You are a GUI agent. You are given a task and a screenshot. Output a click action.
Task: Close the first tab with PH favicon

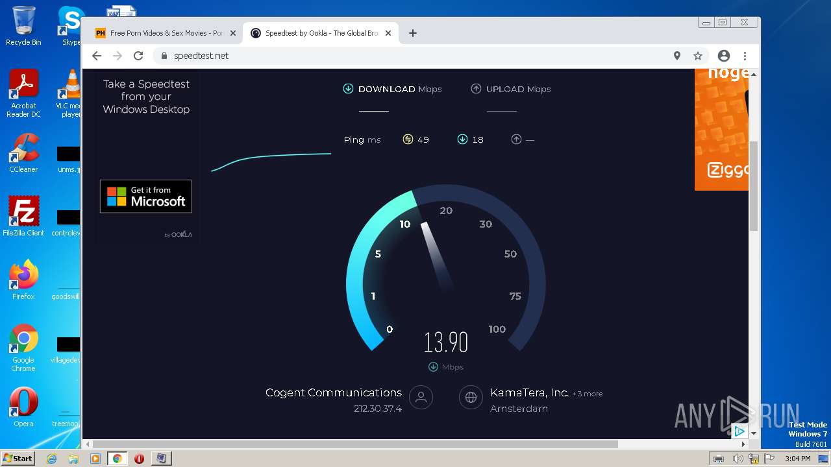[x=233, y=33]
